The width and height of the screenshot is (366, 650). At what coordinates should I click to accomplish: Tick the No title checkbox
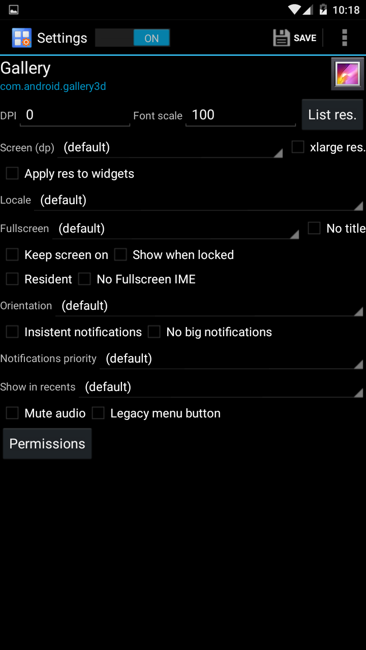pos(314,229)
